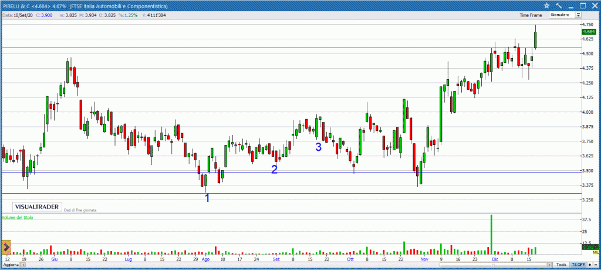Image resolution: width=601 pixels, height=270 pixels.
Task: Click the 'Ago' date axis label
Action: click(205, 259)
